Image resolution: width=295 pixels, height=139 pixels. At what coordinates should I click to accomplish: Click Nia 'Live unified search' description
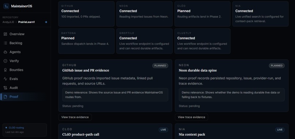259,19
